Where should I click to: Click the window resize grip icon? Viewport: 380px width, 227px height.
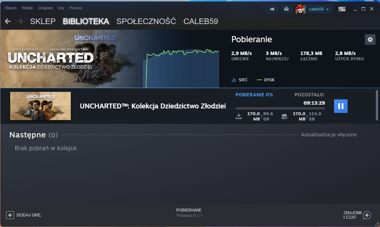pos(377,224)
